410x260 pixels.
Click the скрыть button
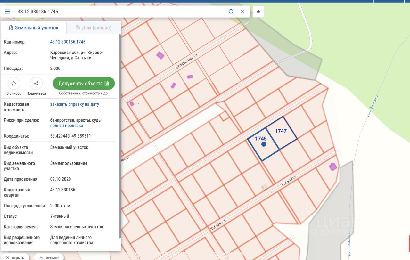tap(15, 257)
